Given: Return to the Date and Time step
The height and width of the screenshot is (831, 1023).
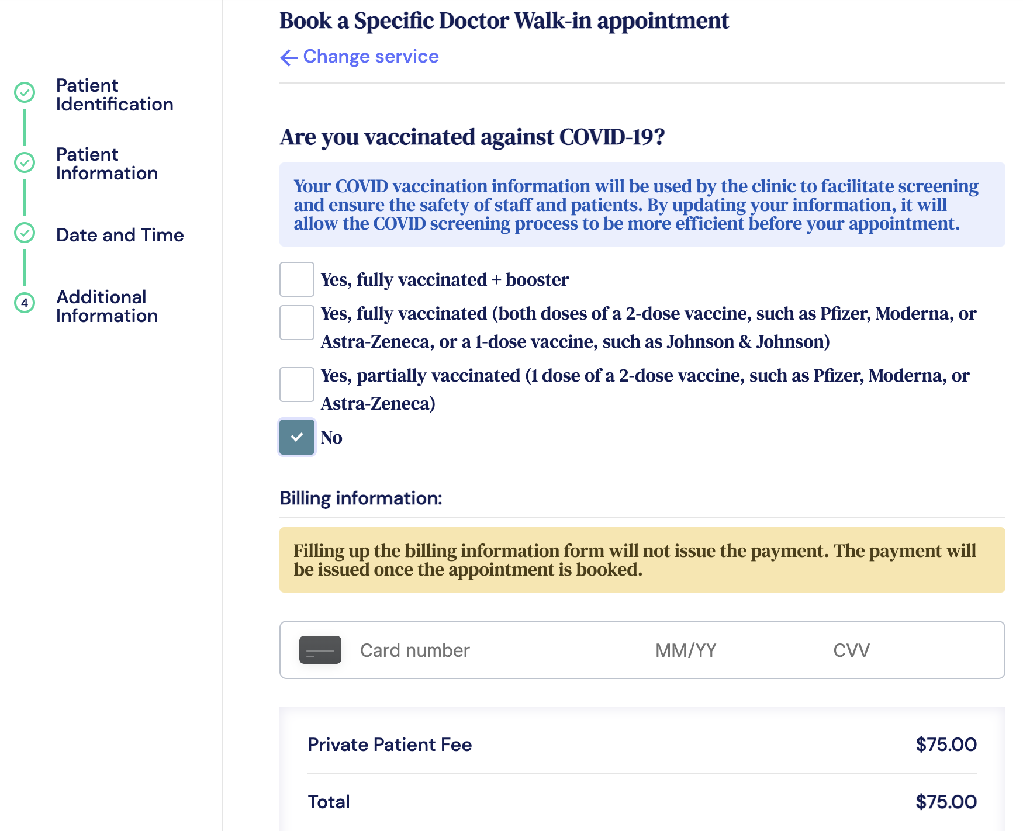Looking at the screenshot, I should click(120, 235).
